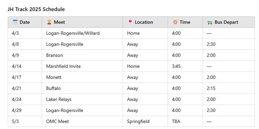Click the Marshfield Invite meet entry

[63, 66]
